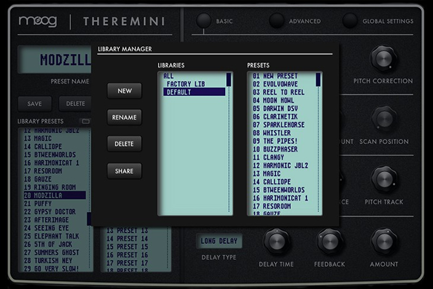This screenshot has height=289, width=433.
Task: Select 09 THE PIPES! preset
Action: tap(284, 141)
